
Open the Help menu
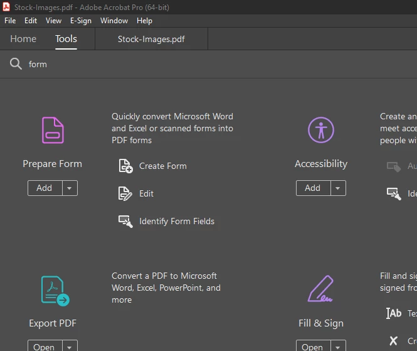(144, 21)
